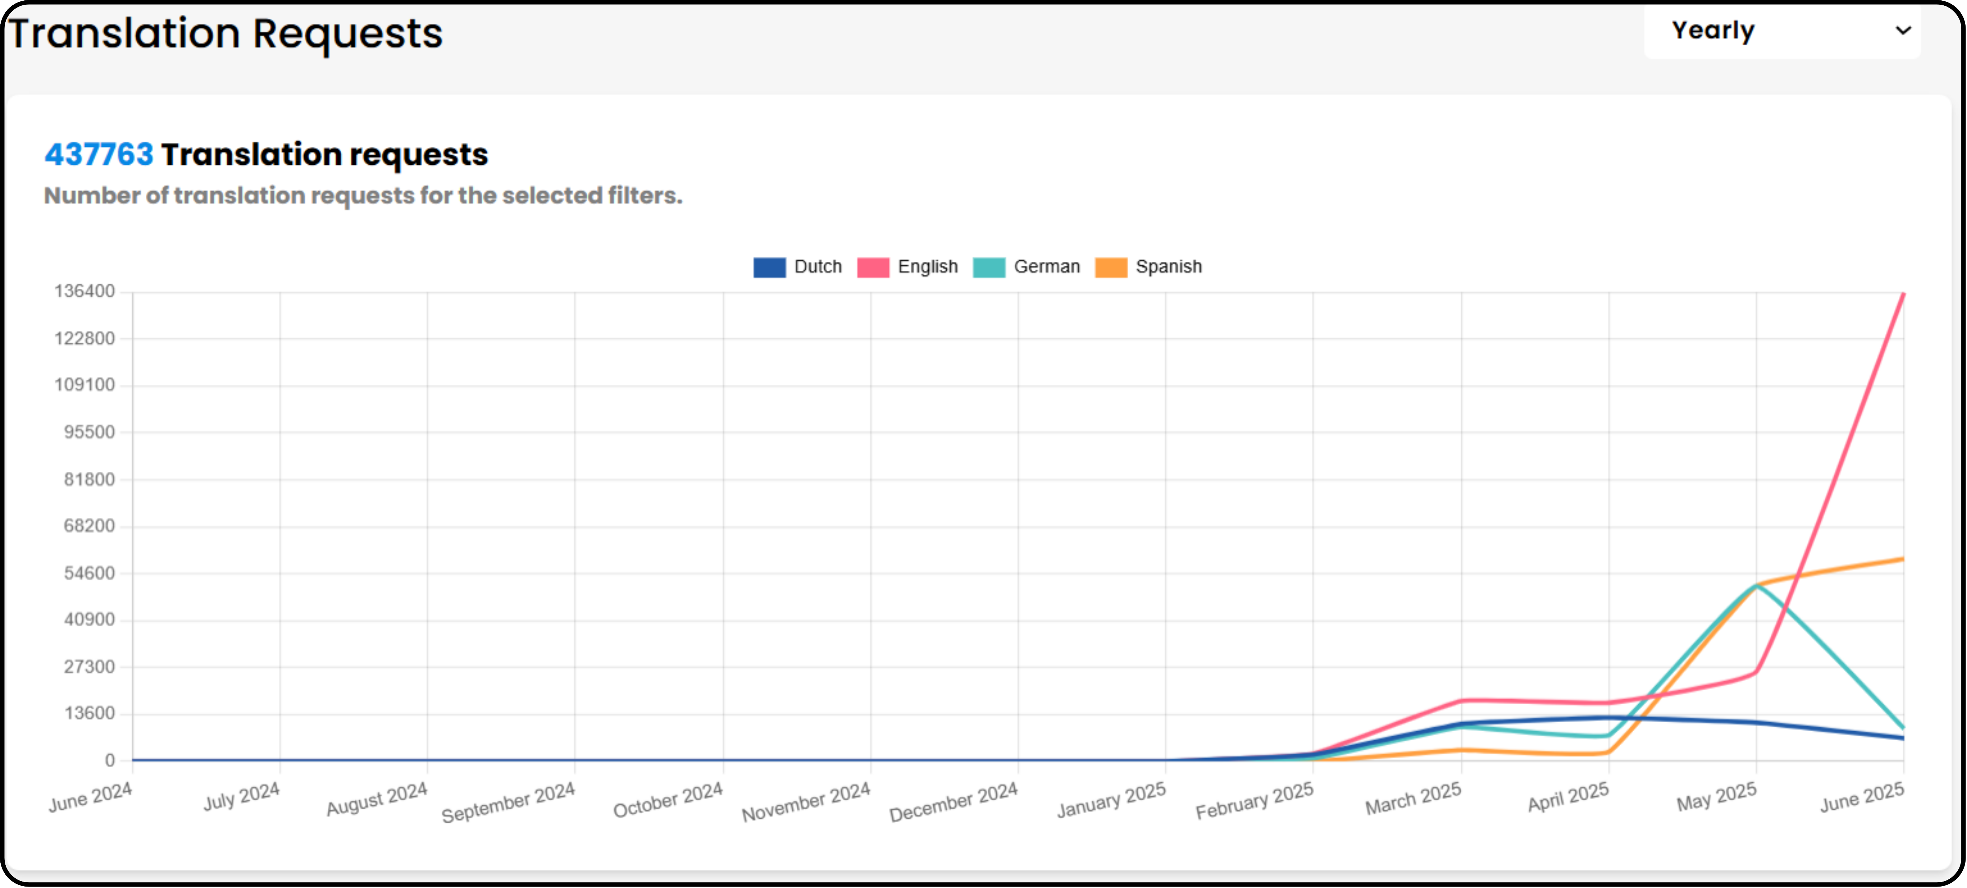Viewport: 1967px width, 888px height.
Task: Open the Yearly period dropdown
Action: pyautogui.click(x=1782, y=31)
